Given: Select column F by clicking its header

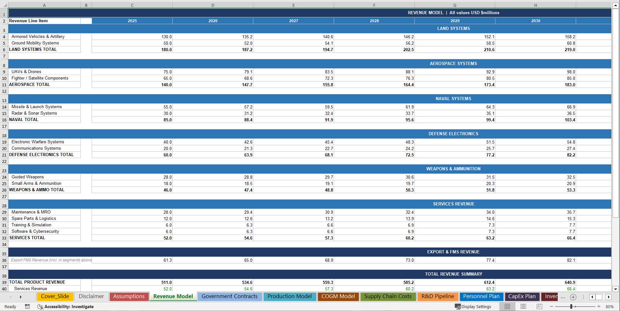Looking at the screenshot, I should 374,5.
